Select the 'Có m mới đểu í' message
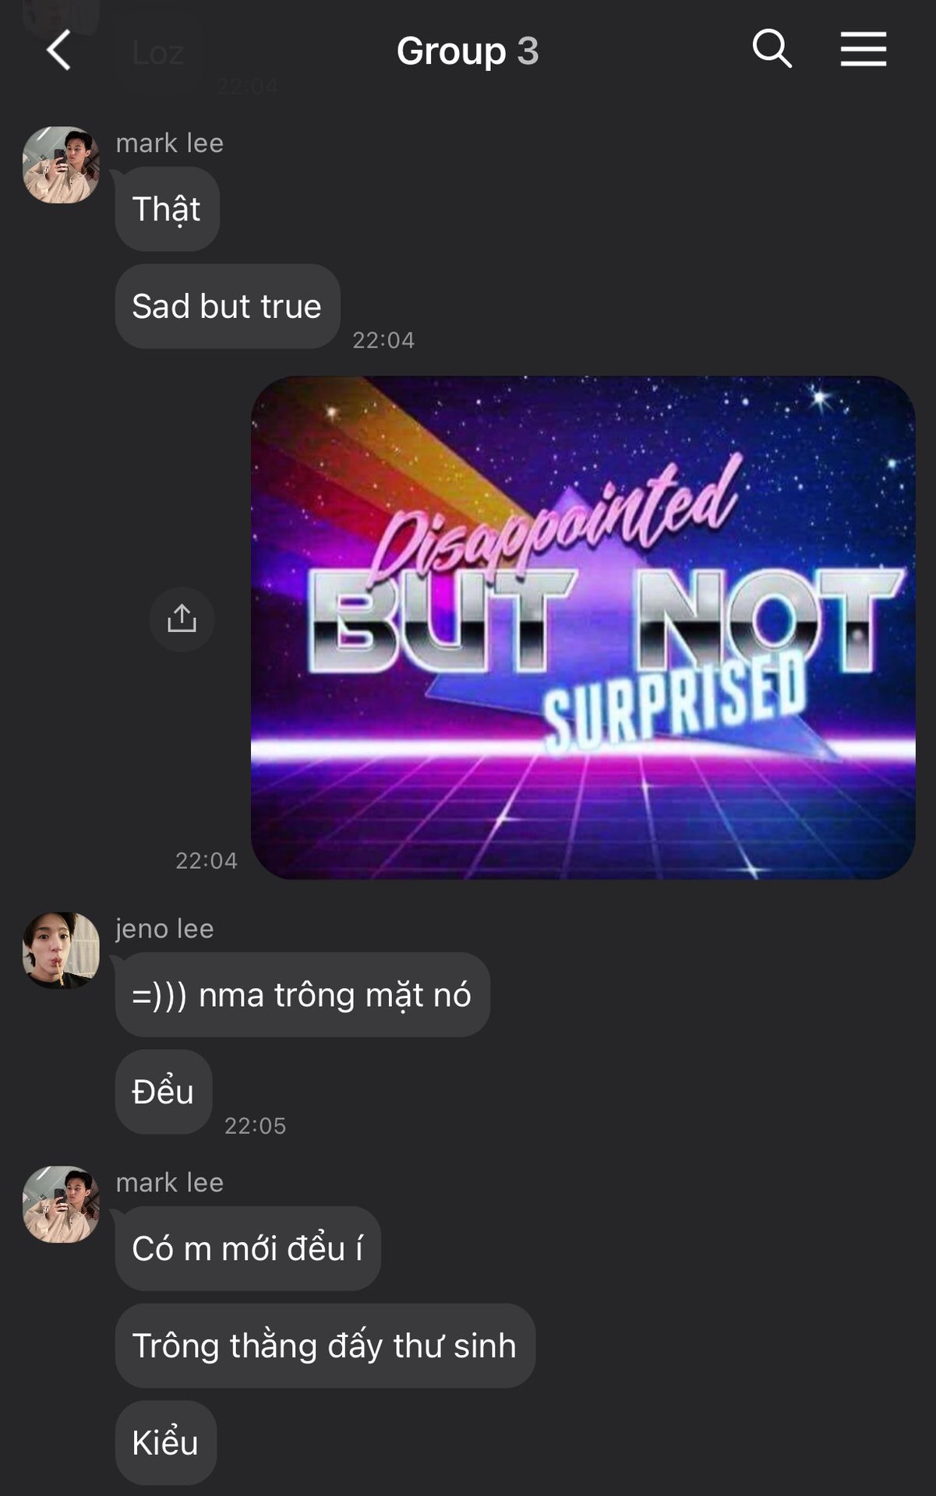 pyautogui.click(x=248, y=1248)
